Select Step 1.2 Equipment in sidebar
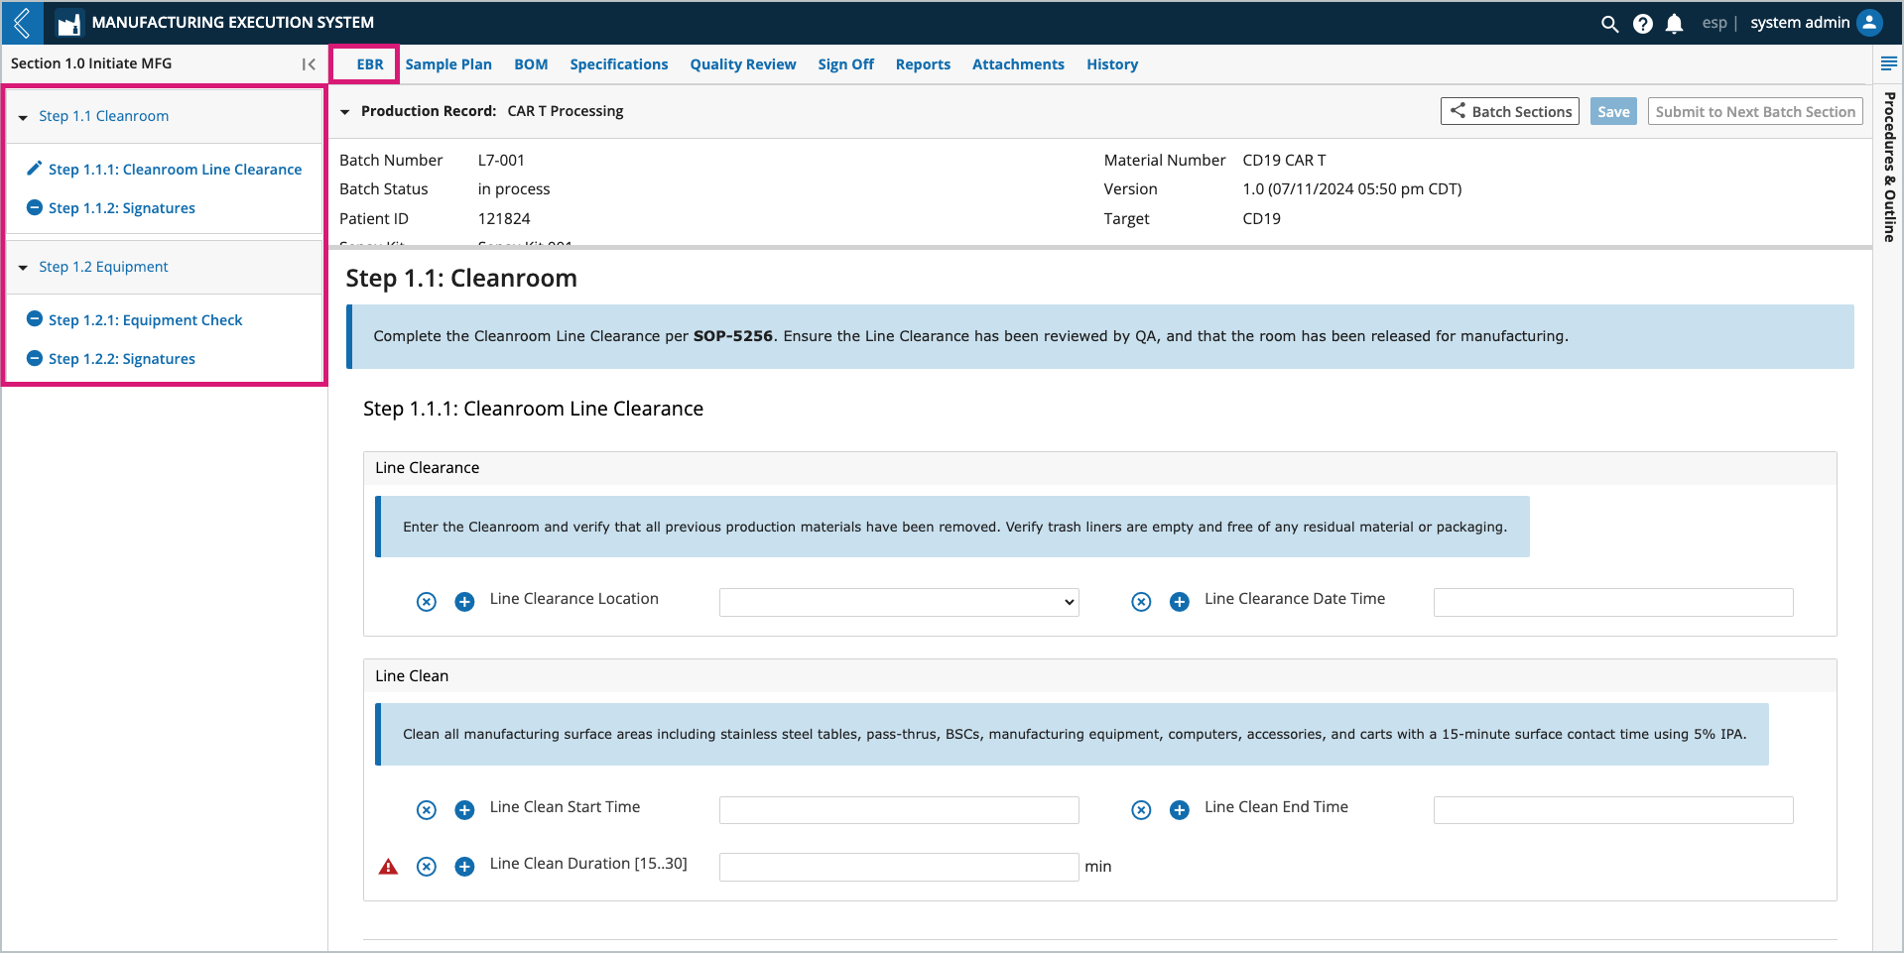1904x953 pixels. (104, 267)
